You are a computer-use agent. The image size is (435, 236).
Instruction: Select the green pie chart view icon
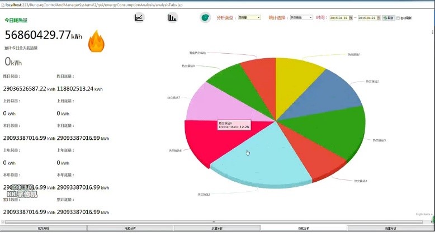[x=205, y=17]
